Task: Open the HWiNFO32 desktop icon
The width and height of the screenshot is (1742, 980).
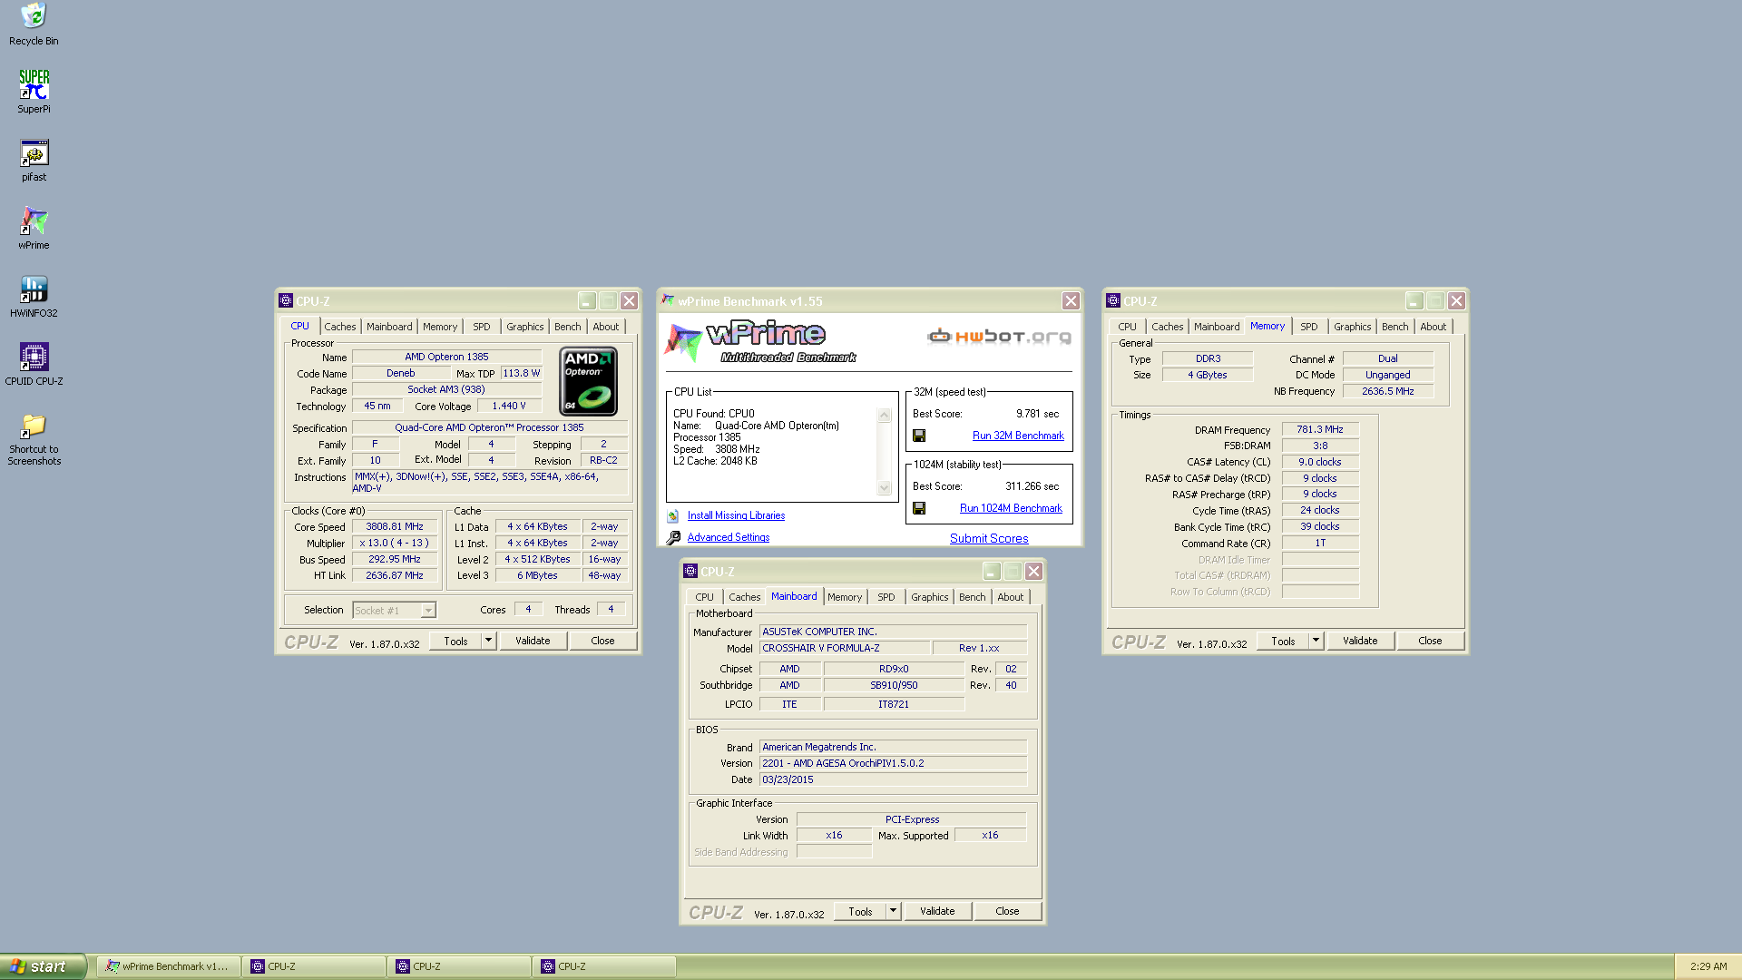Action: click(x=34, y=289)
